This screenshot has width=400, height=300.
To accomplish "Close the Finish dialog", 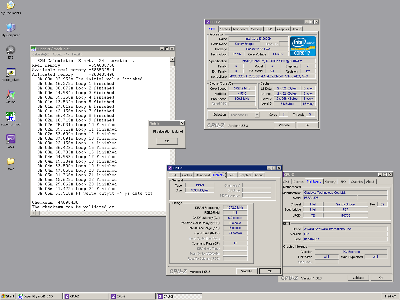I will [182, 123].
